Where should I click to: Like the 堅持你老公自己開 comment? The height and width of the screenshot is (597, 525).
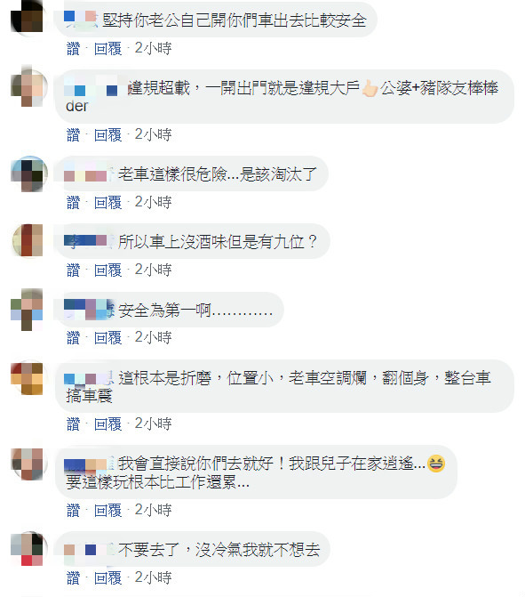click(x=74, y=48)
